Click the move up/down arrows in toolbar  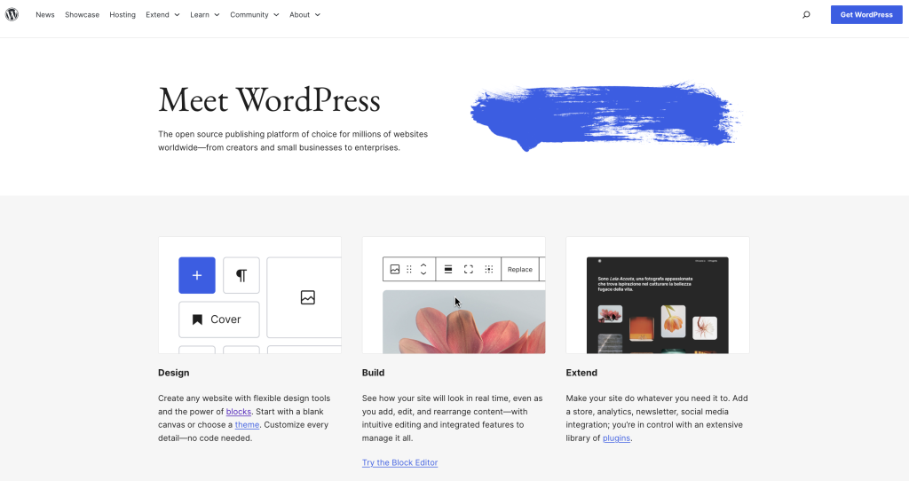[423, 270]
